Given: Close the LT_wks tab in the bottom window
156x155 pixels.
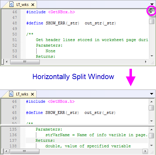Looking at the screenshot, I should pos(32,94).
